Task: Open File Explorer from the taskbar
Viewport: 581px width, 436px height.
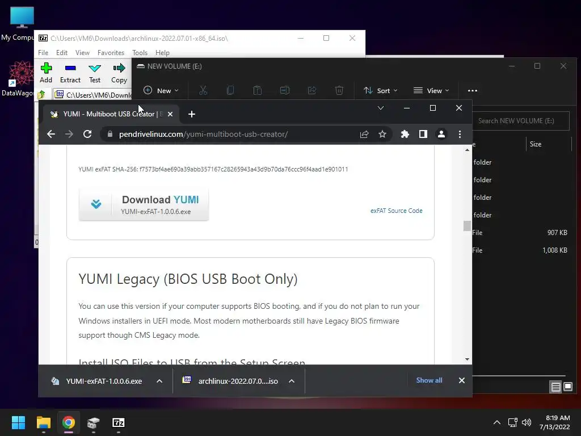Action: click(43, 422)
